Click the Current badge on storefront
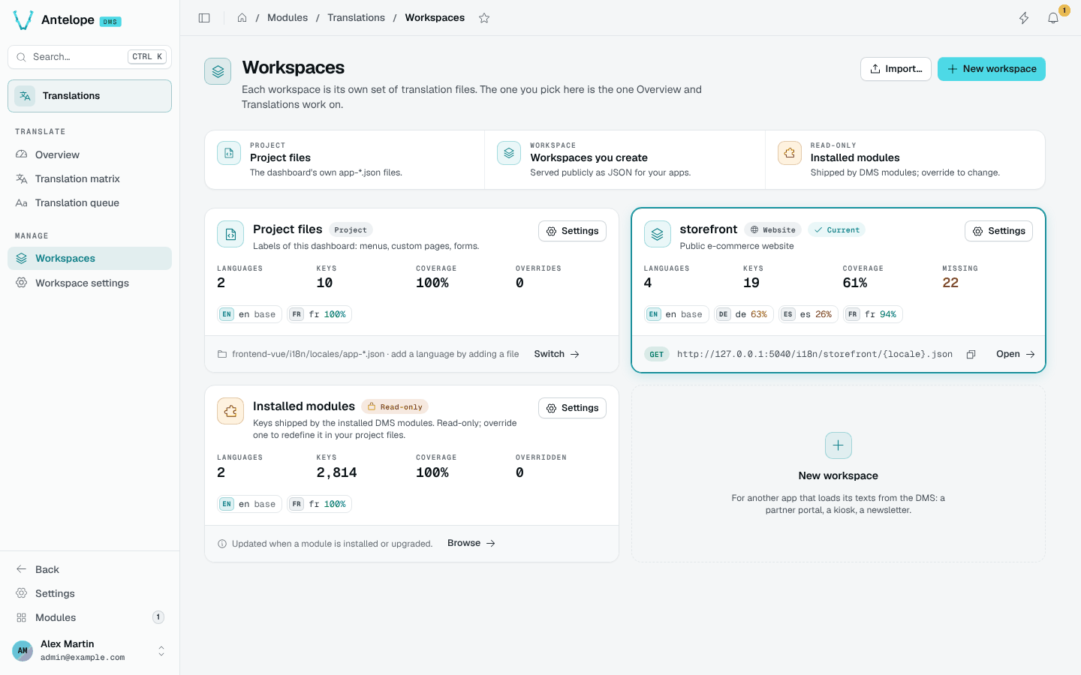 click(836, 230)
